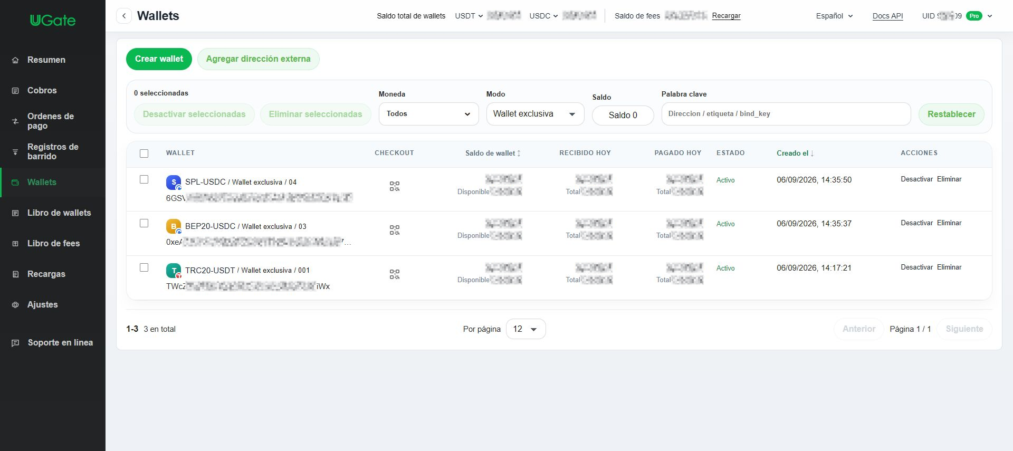Click the Ordenes de pago arrows icon
Viewport: 1013px width, 451px height.
(15, 121)
